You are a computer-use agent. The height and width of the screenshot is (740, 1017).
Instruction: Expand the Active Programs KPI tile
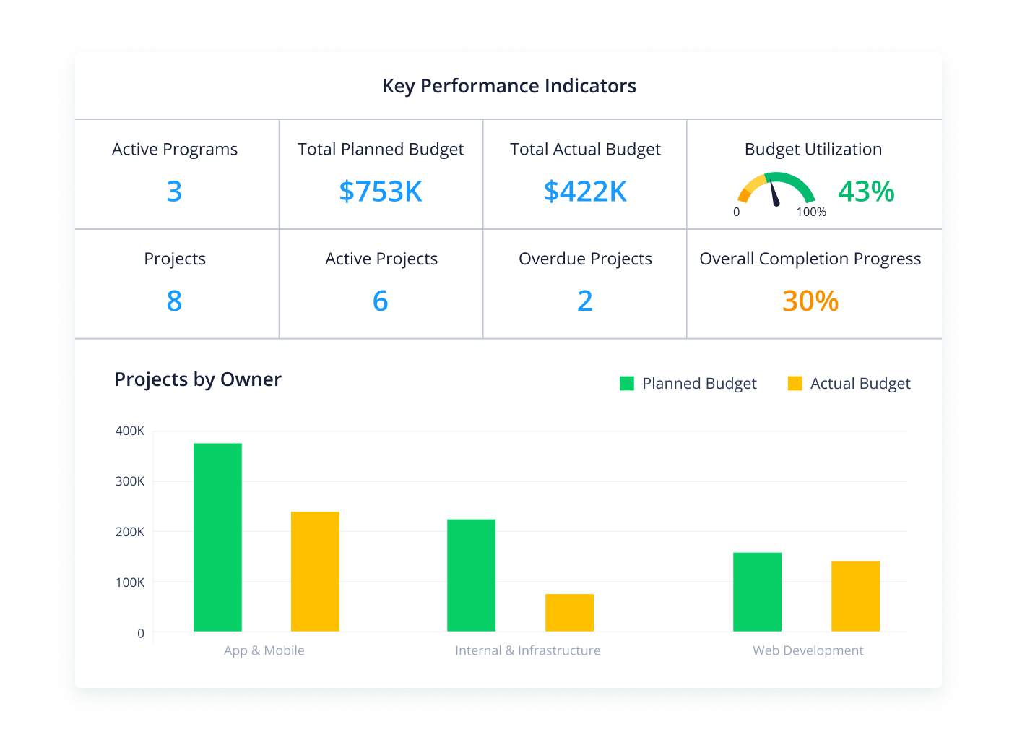175,173
